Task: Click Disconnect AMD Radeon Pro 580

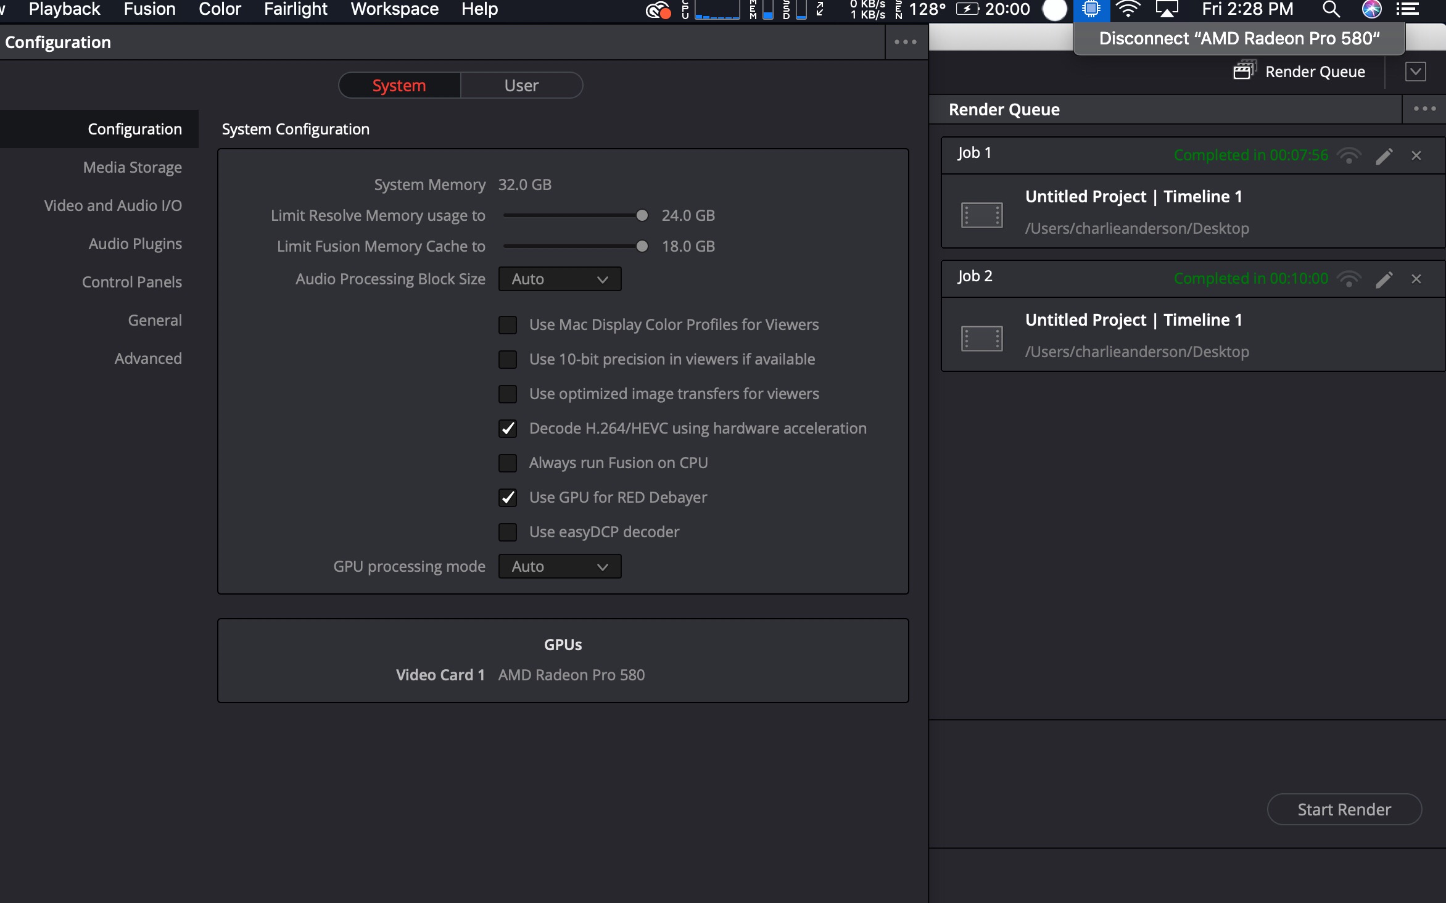Action: click(1239, 39)
